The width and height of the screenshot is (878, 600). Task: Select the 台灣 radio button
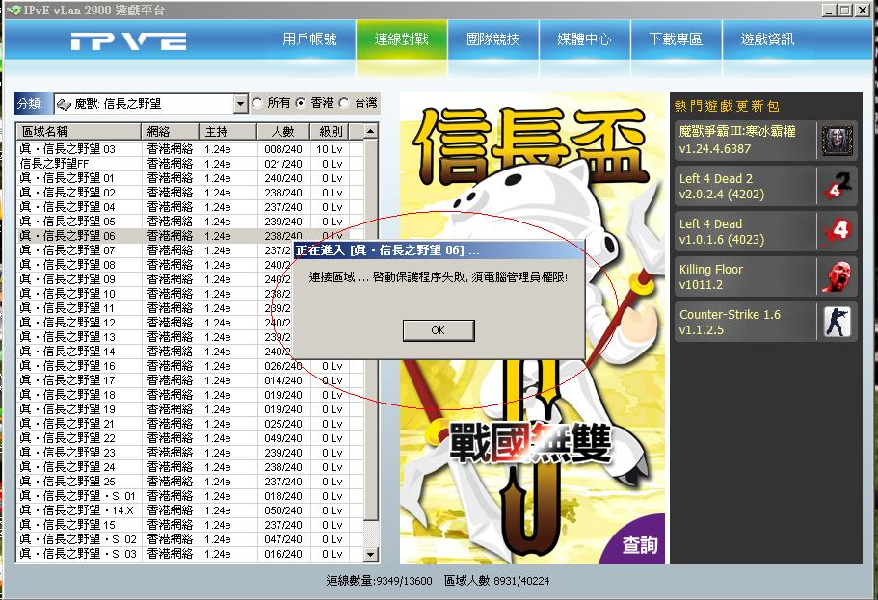click(x=344, y=103)
